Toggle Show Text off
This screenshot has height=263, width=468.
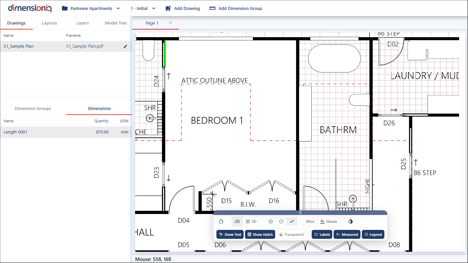[x=230, y=235]
